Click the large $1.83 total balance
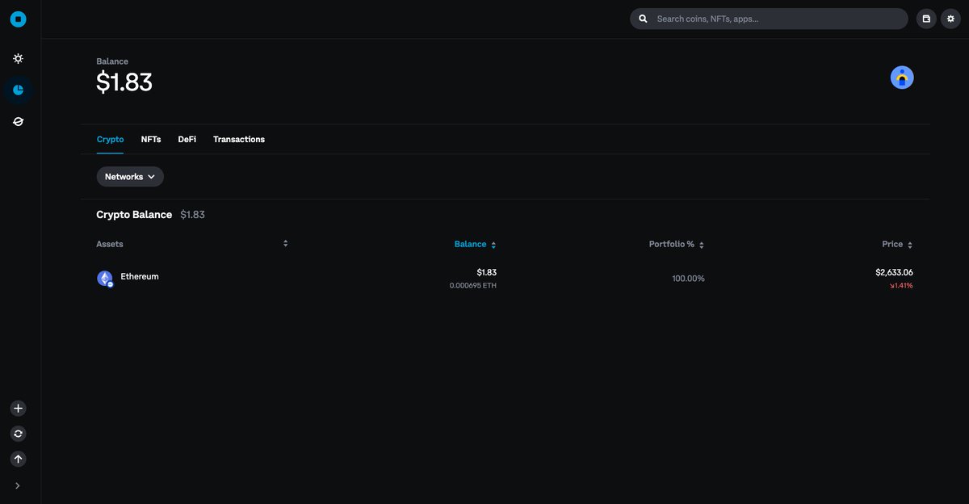 point(124,82)
